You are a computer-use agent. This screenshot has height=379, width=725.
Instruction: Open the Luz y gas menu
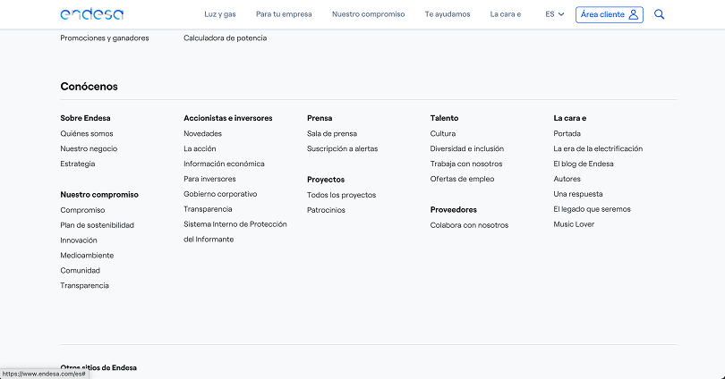tap(220, 14)
